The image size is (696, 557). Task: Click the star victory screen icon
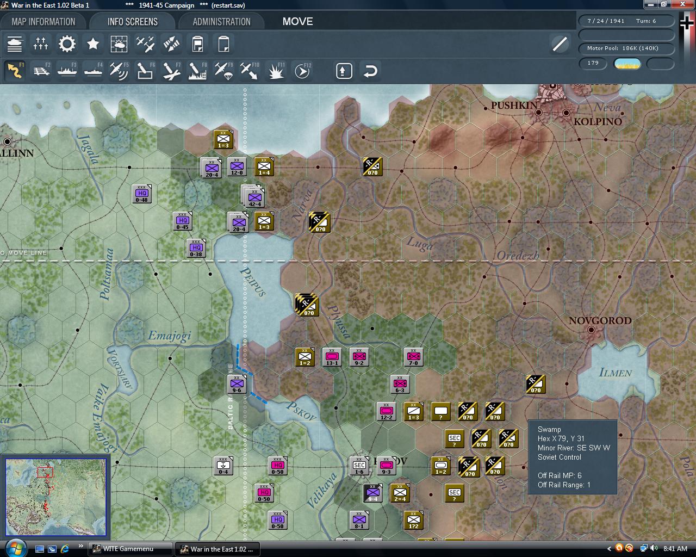93,44
